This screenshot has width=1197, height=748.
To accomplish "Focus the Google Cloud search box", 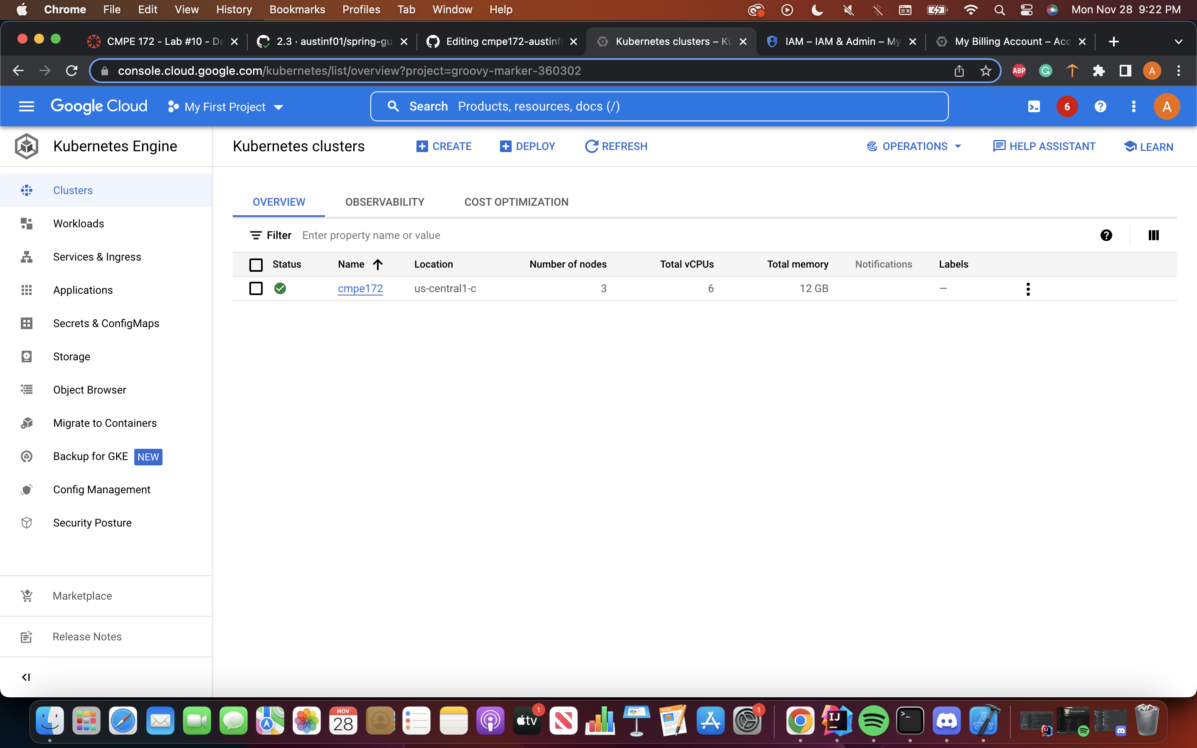I will pyautogui.click(x=659, y=106).
